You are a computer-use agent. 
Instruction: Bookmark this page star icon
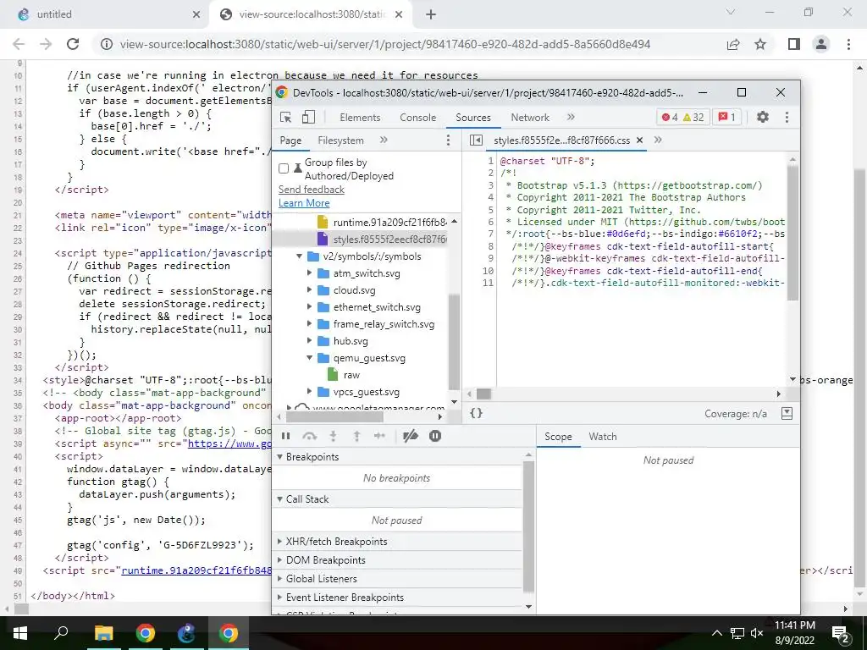click(x=761, y=44)
